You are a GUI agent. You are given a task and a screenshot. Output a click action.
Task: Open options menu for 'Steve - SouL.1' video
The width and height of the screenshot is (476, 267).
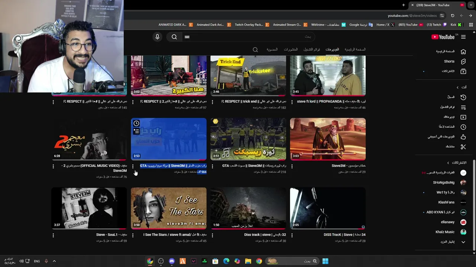pyautogui.click(x=53, y=235)
